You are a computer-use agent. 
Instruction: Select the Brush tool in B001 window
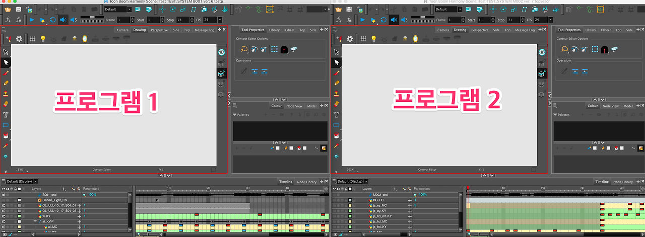coord(6,73)
